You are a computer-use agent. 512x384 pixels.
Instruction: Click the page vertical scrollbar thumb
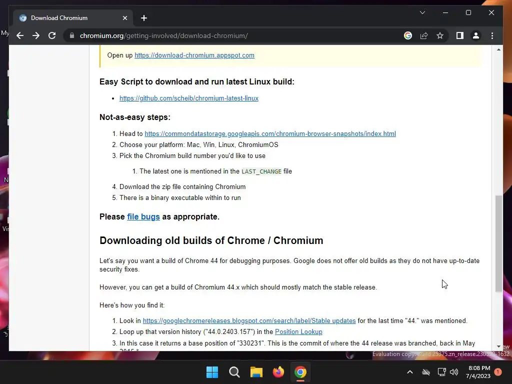[x=498, y=243]
